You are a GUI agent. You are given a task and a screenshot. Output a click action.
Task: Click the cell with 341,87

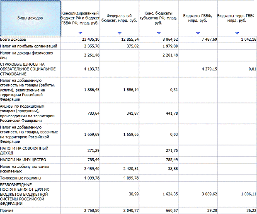coord(119,113)
